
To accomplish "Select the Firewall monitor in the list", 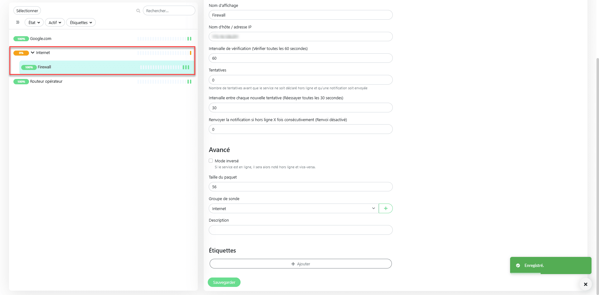I will point(45,67).
